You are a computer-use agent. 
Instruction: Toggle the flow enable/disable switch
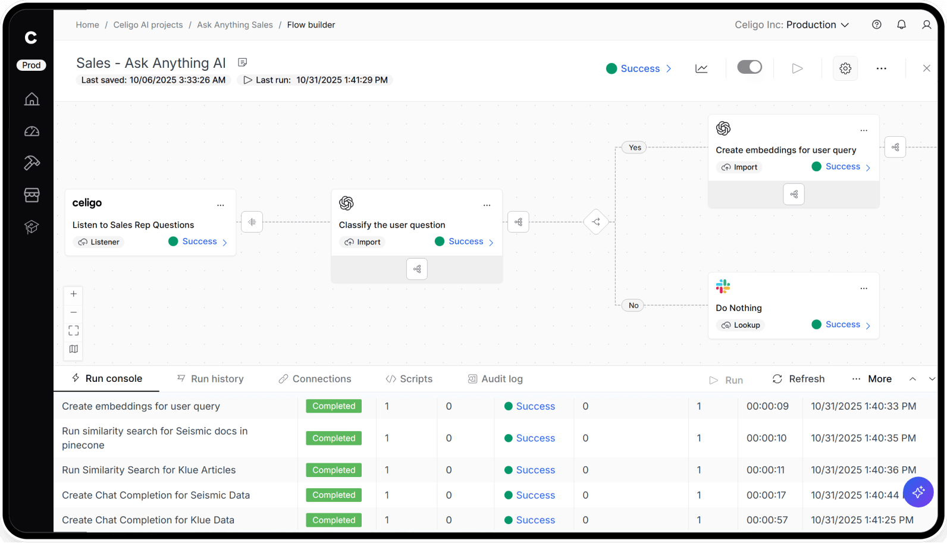tap(750, 67)
